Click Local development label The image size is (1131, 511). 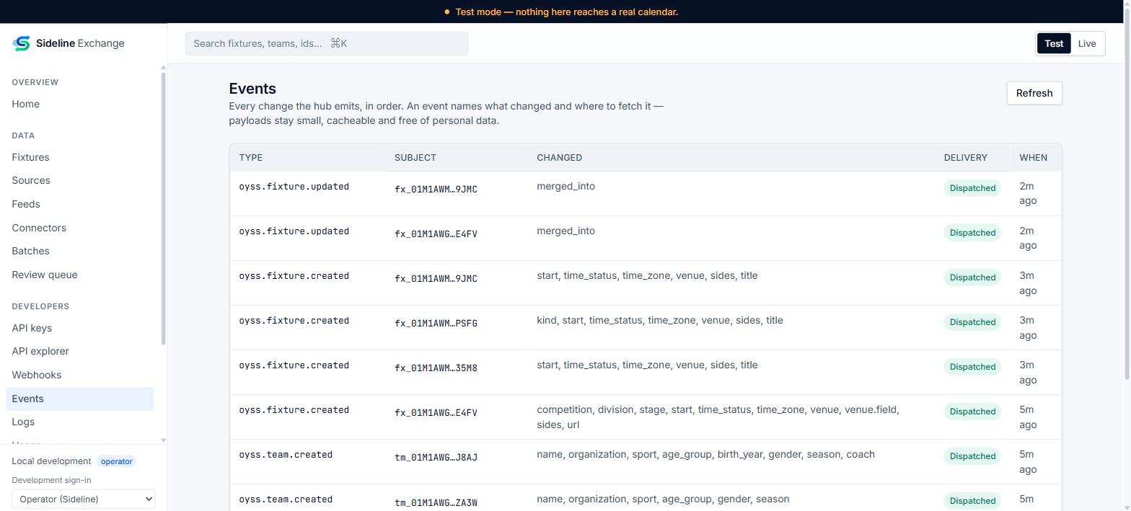[x=51, y=461]
